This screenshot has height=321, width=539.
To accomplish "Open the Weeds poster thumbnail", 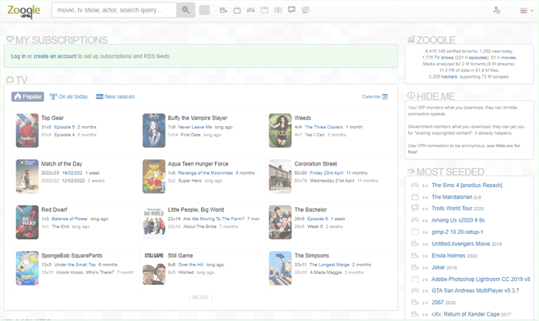I will coord(280,131).
